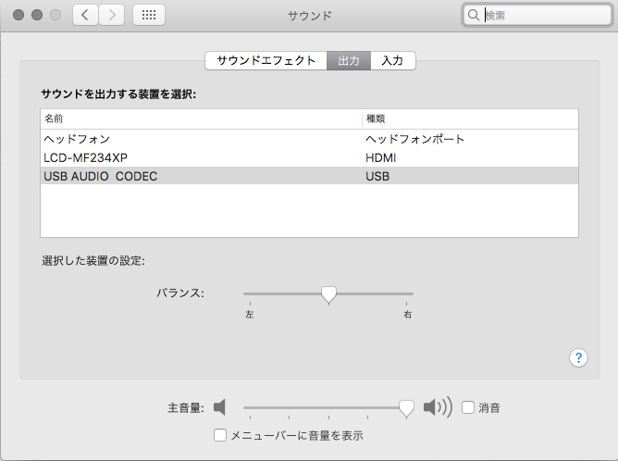Enable the 消音 mute checkbox

(468, 407)
